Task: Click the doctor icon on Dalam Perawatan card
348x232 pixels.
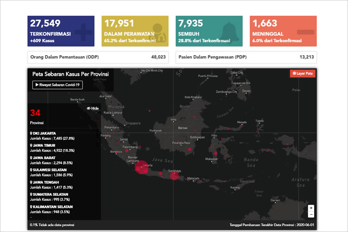Action: tap(158, 32)
